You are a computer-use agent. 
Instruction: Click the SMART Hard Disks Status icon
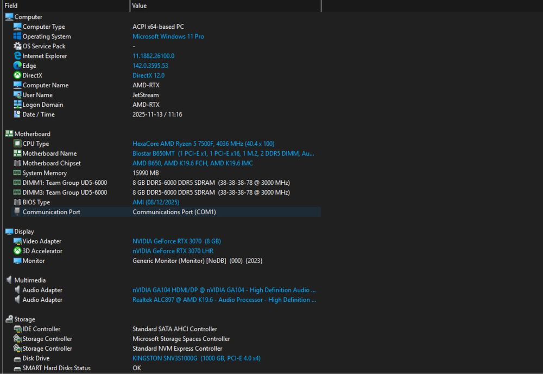[x=17, y=369]
